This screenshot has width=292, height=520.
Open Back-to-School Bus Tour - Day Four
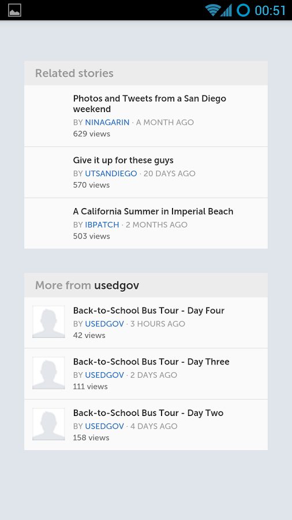[149, 310]
